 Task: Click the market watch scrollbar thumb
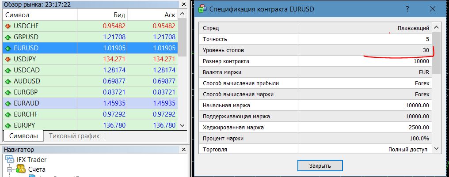point(183,38)
